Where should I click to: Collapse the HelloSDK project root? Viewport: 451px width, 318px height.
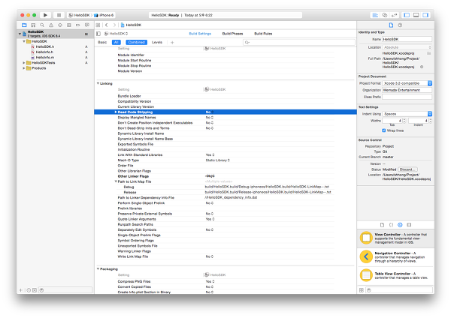(x=20, y=34)
